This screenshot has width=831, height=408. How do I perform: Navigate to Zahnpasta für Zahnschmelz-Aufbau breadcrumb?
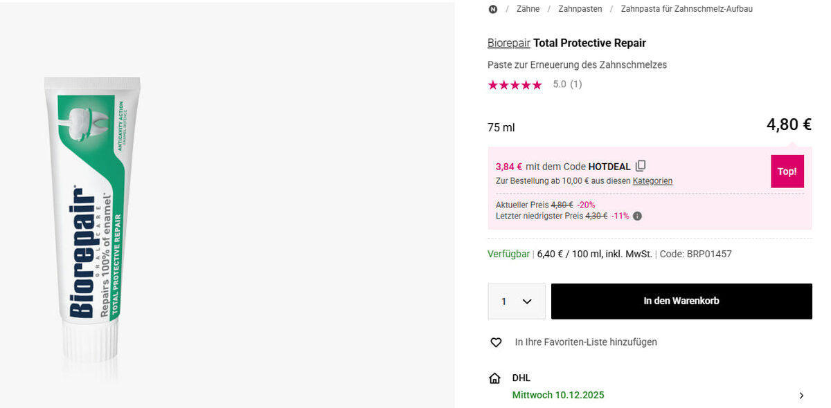click(x=686, y=9)
